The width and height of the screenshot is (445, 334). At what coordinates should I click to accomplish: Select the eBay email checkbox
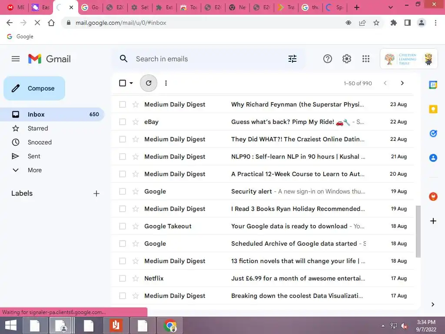pos(122,122)
